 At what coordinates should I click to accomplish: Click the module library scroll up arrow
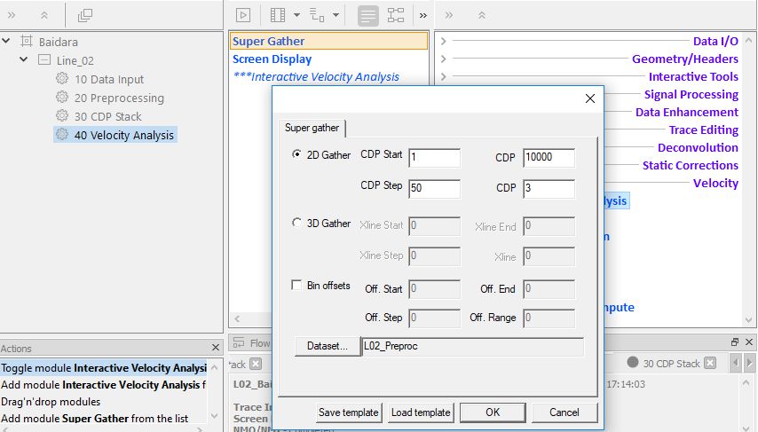click(749, 41)
